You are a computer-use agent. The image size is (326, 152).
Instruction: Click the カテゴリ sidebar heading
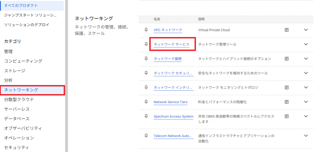click(12, 42)
